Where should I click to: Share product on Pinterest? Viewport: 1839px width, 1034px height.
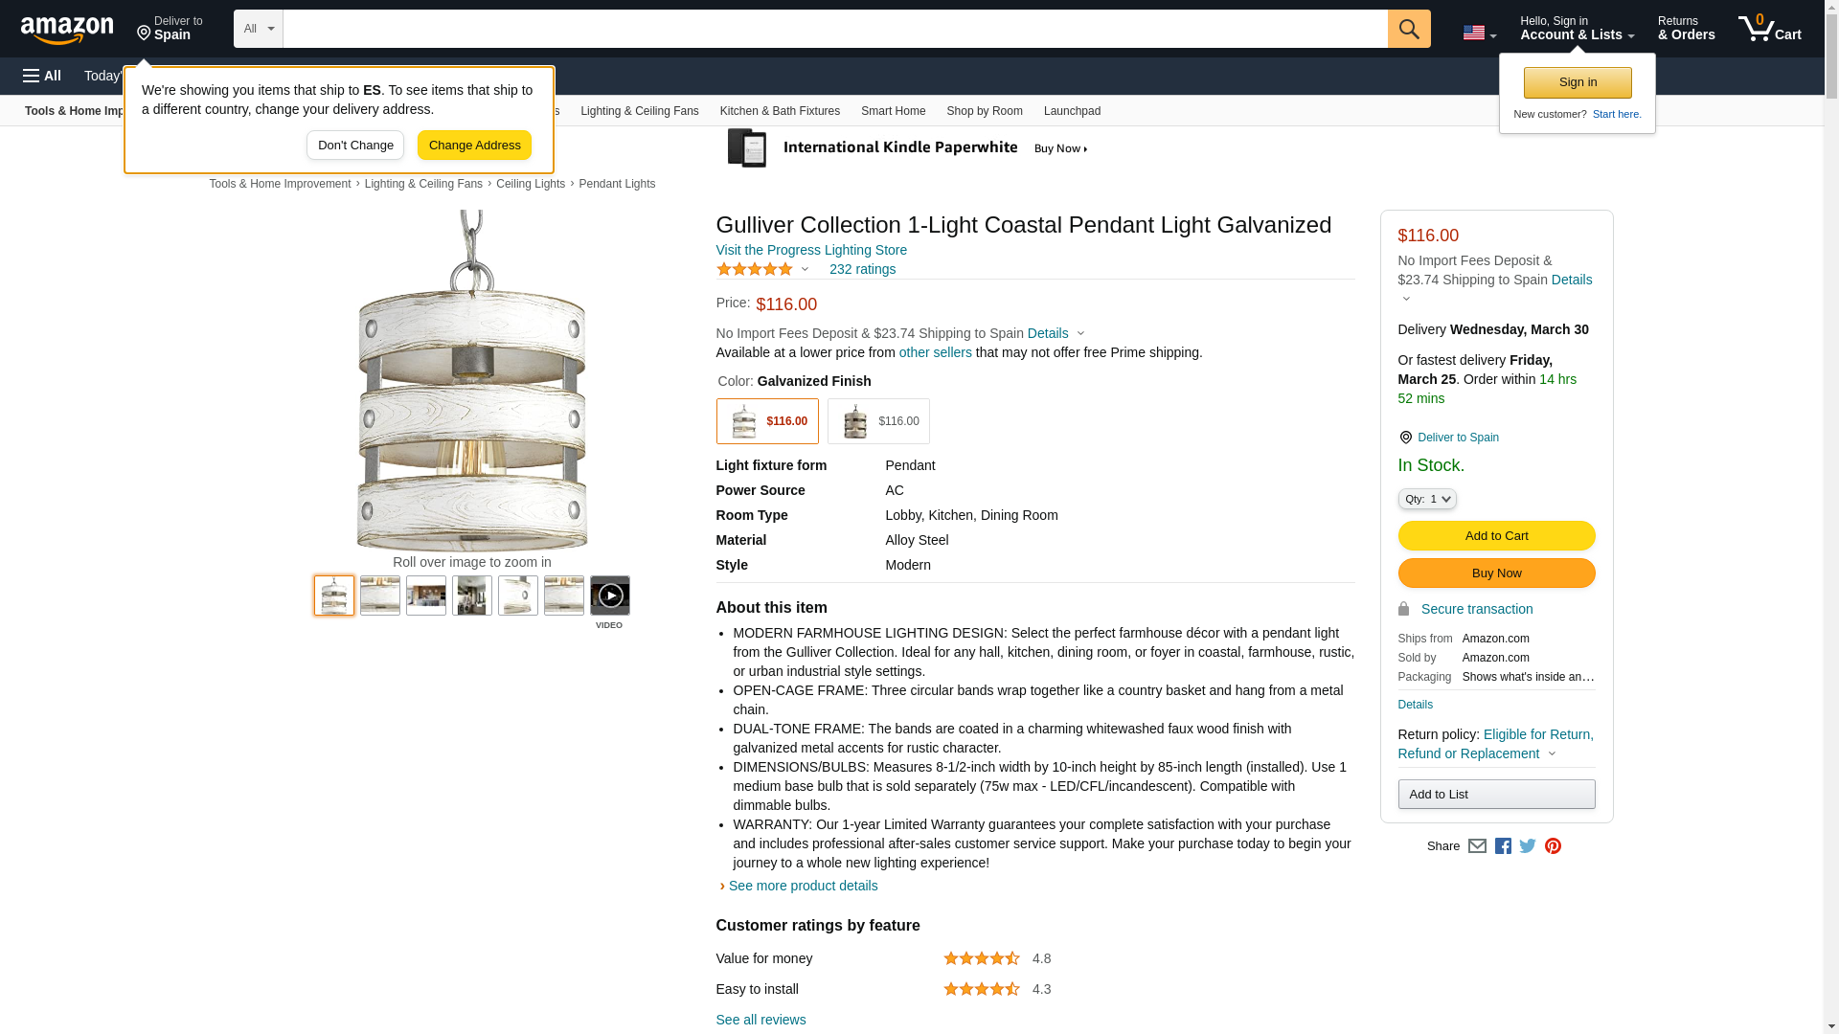1553,846
